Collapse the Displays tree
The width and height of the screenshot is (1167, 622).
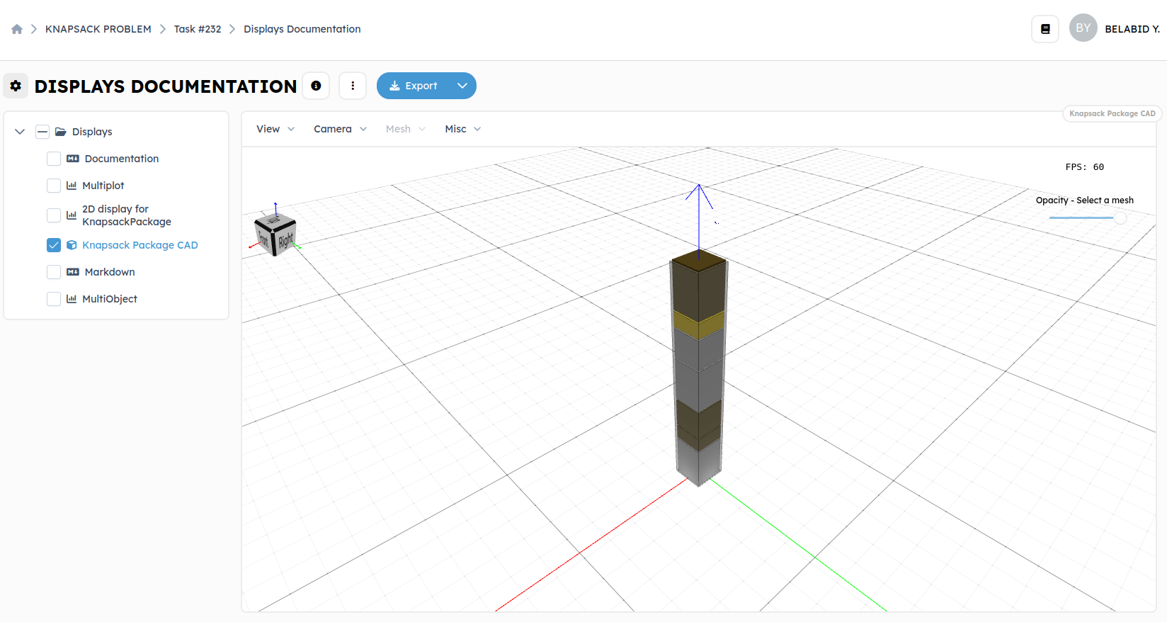coord(20,132)
